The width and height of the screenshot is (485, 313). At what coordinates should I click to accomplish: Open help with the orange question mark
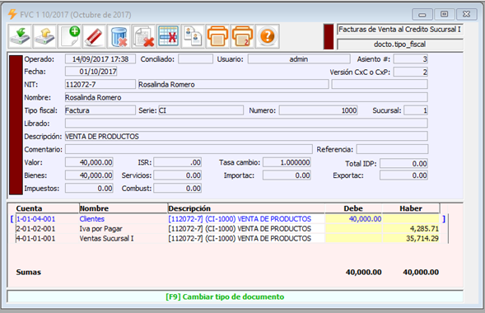(268, 36)
